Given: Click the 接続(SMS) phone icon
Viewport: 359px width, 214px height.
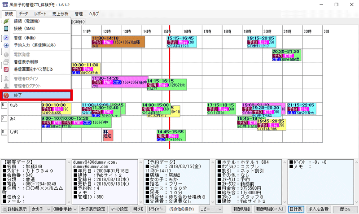Looking at the screenshot, I should pos(6,29).
